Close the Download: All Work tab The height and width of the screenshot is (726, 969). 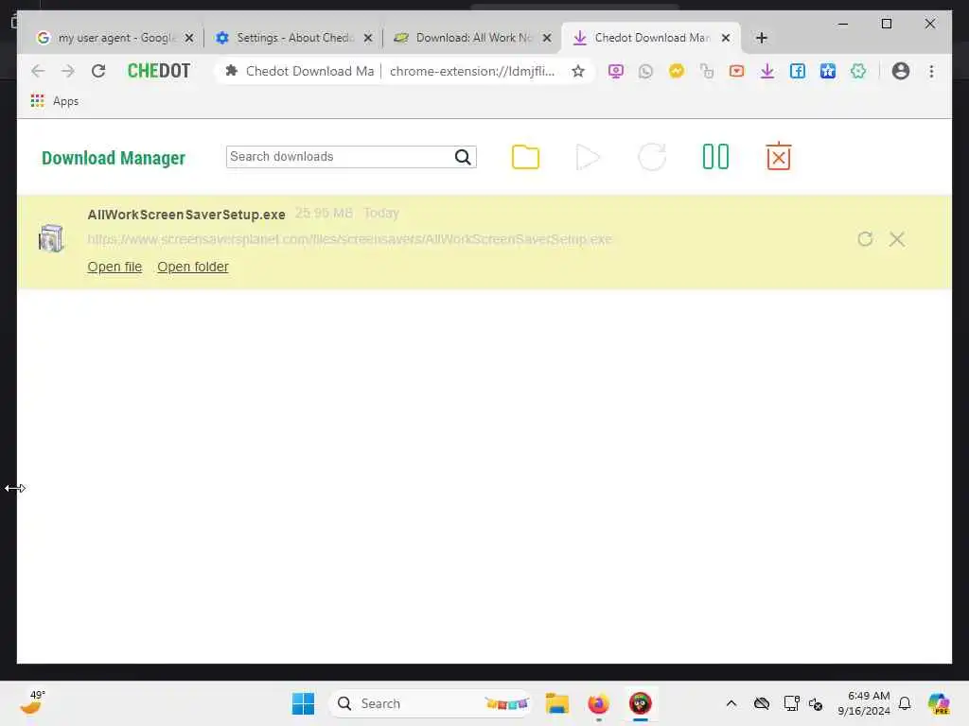point(547,38)
